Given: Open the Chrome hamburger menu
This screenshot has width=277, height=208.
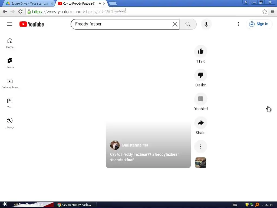Looking at the screenshot, I should click(273, 12).
